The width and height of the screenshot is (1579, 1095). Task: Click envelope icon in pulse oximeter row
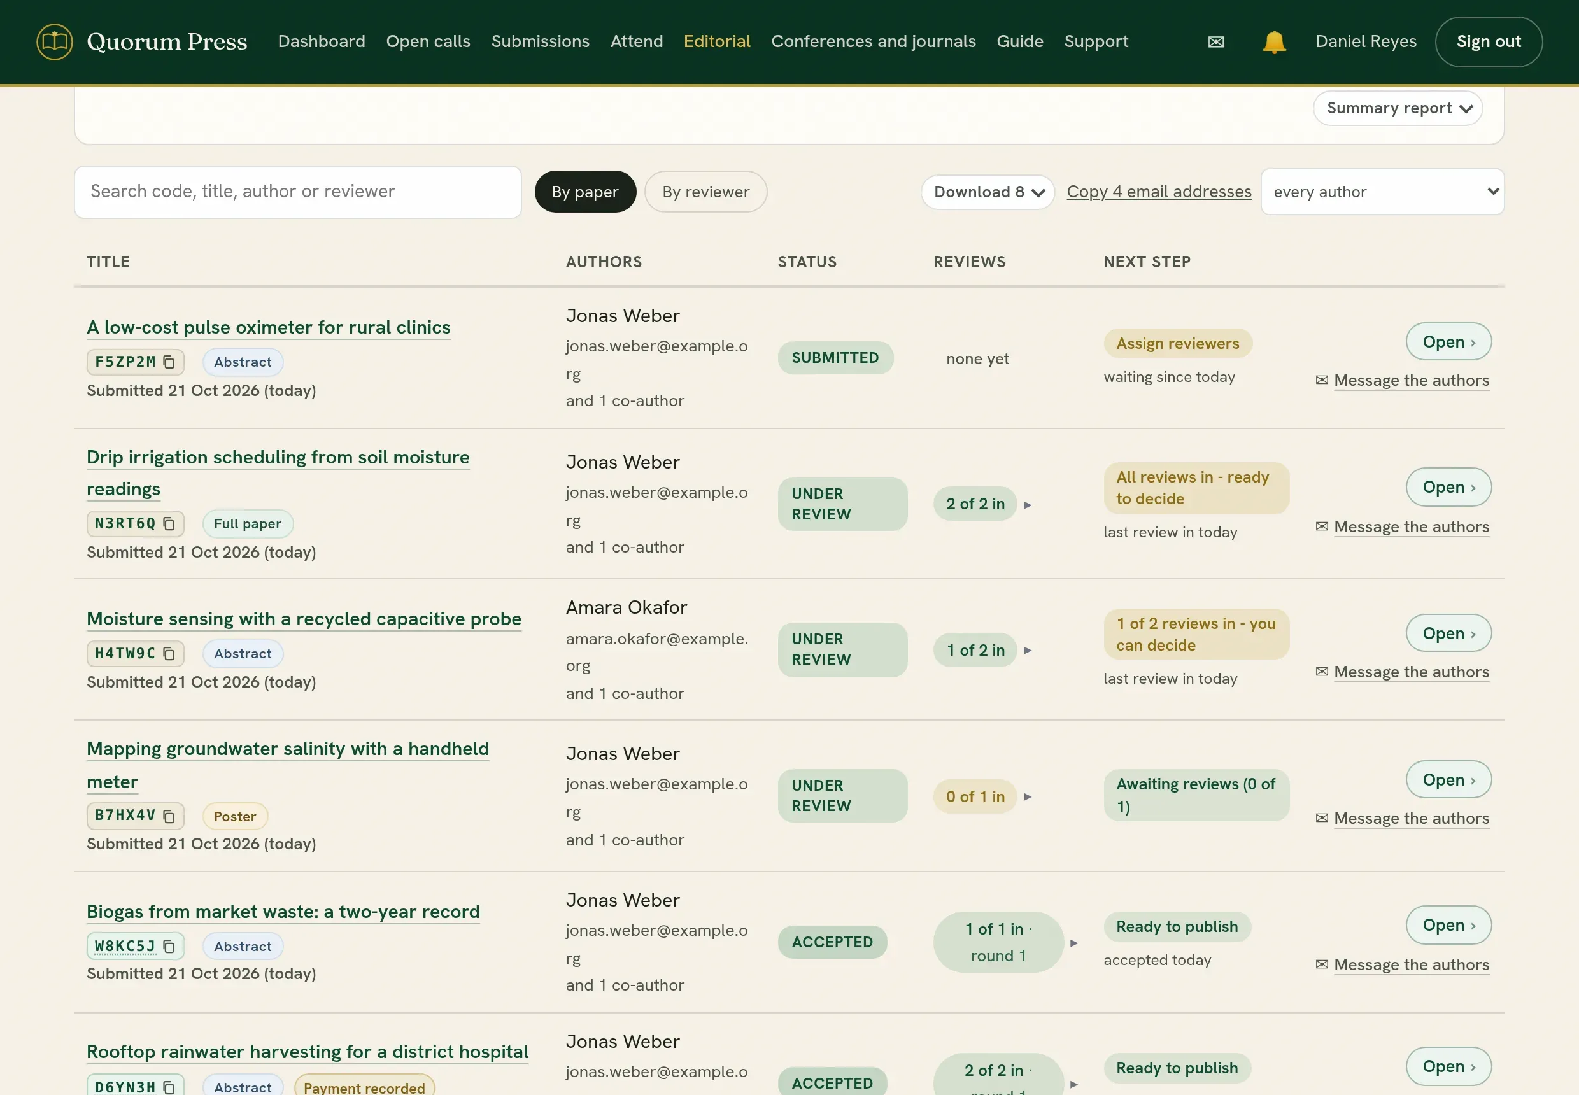(x=1322, y=380)
